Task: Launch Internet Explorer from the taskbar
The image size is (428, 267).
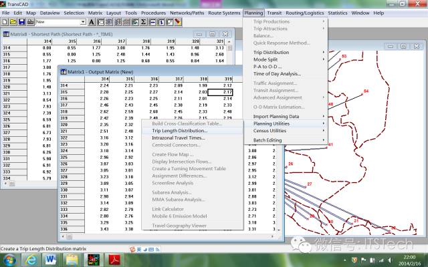Action: click(30, 260)
